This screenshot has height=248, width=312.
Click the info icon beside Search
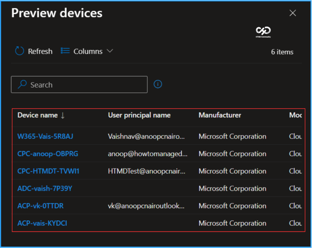[x=158, y=84]
